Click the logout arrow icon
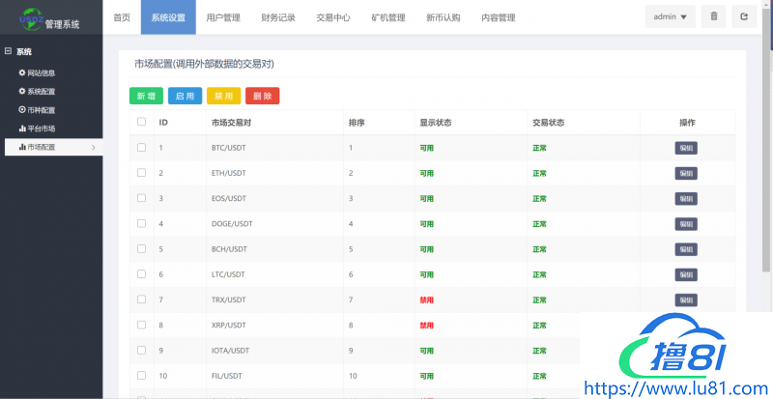The width and height of the screenshot is (773, 399). (743, 16)
